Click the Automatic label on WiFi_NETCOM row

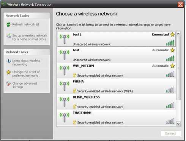coord(161,66)
